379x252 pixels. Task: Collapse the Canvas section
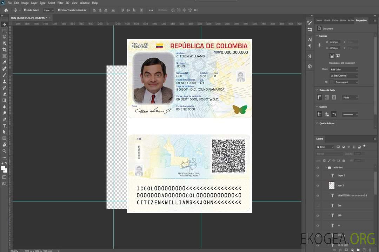coord(317,36)
